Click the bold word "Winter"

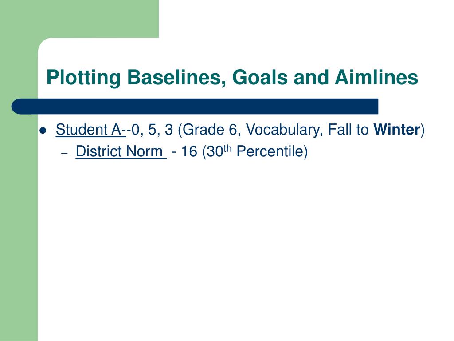396,129
